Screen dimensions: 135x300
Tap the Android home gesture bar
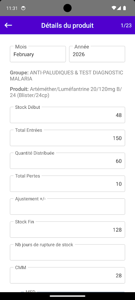(67, 296)
